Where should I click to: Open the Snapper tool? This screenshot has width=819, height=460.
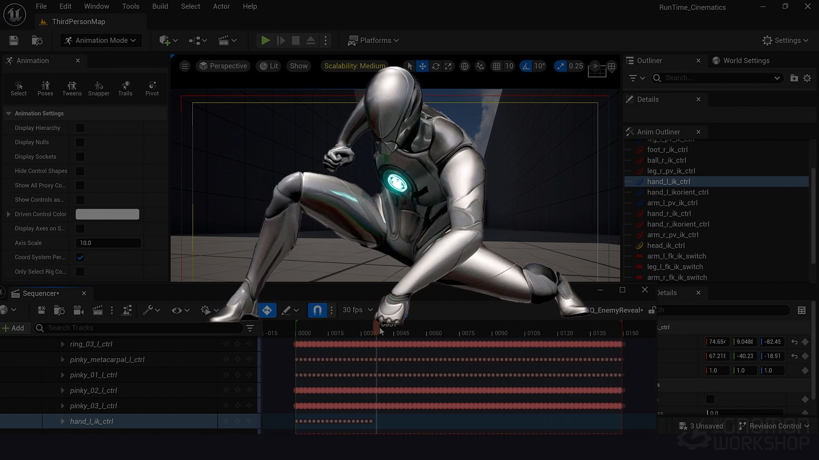[x=99, y=88]
